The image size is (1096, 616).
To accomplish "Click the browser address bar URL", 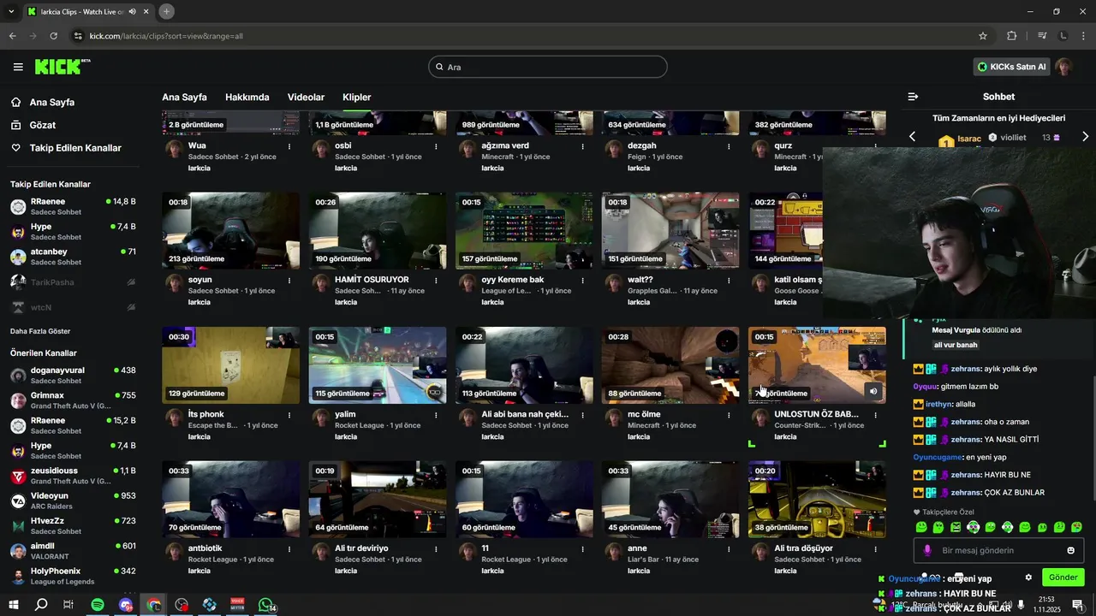I will [x=166, y=36].
